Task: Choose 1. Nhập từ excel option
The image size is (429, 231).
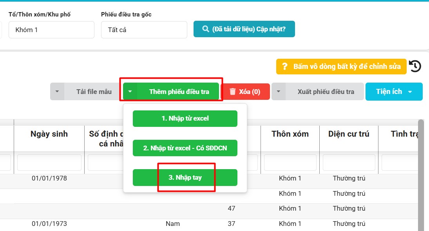Action: 185,119
